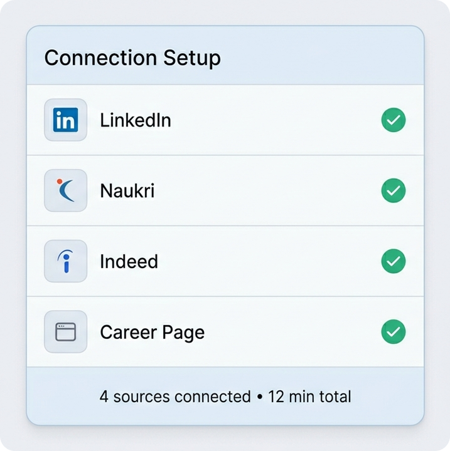Viewport: 450px width, 451px height.
Task: Toggle the green checkmark for Naukri
Action: tap(394, 190)
